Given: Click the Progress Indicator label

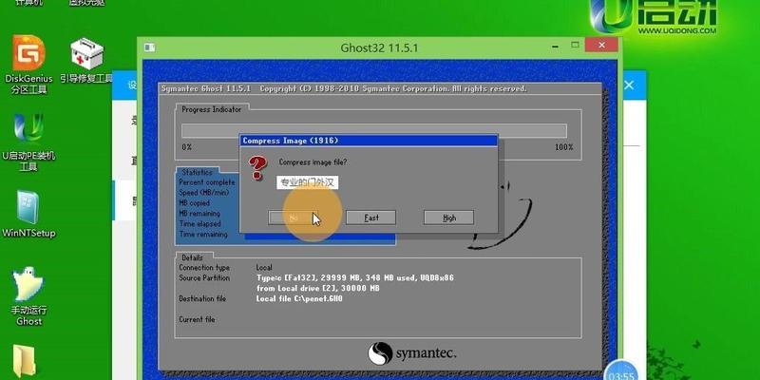Looking at the screenshot, I should pos(211,109).
